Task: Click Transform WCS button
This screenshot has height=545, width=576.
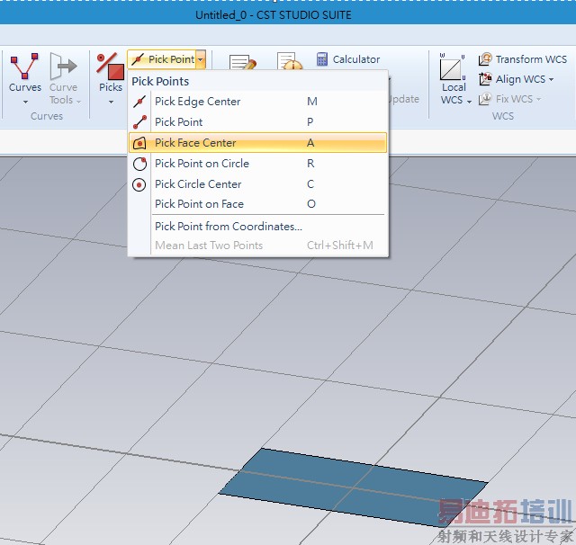Action: (x=522, y=59)
